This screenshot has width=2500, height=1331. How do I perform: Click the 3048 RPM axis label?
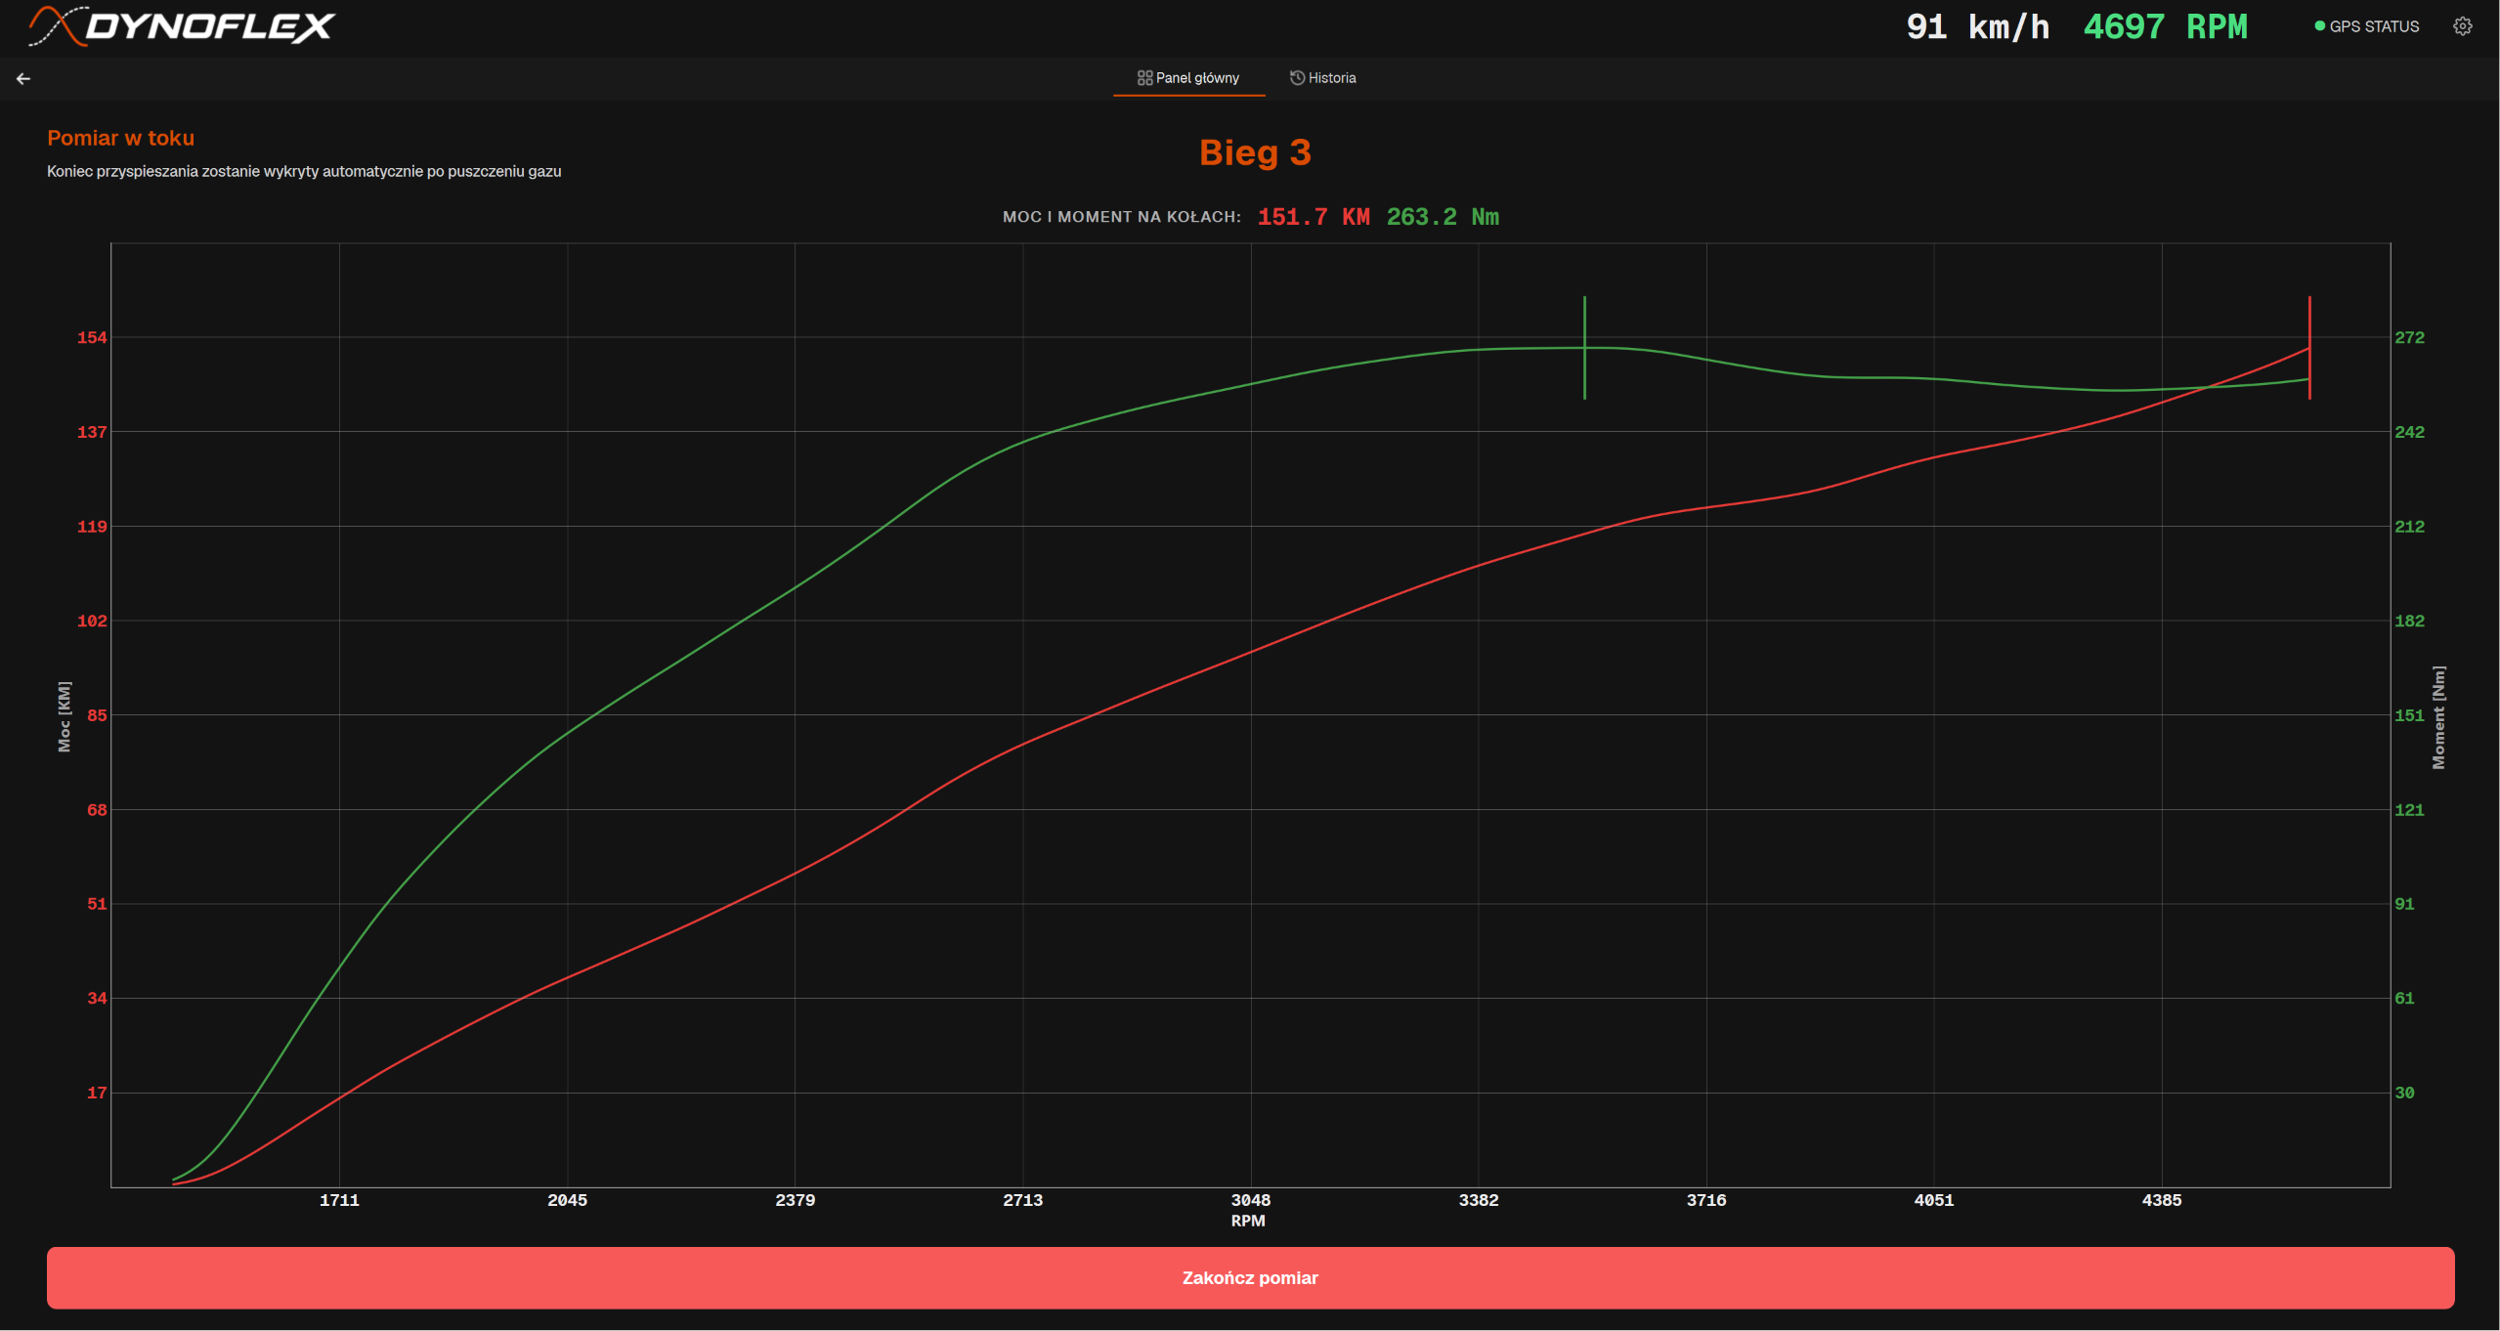click(x=1250, y=1200)
